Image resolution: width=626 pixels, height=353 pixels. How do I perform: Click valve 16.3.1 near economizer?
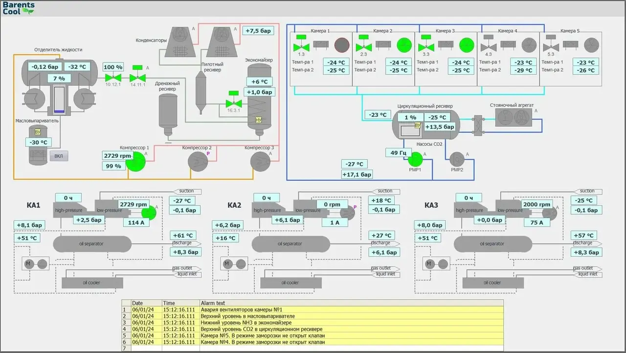point(234,100)
